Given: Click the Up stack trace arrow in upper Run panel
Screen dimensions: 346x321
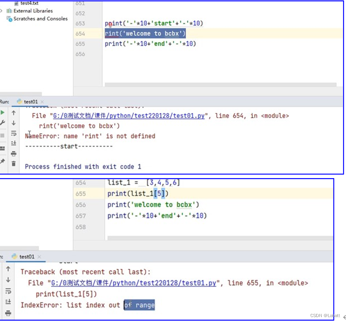Looking at the screenshot, I should click(13, 113).
